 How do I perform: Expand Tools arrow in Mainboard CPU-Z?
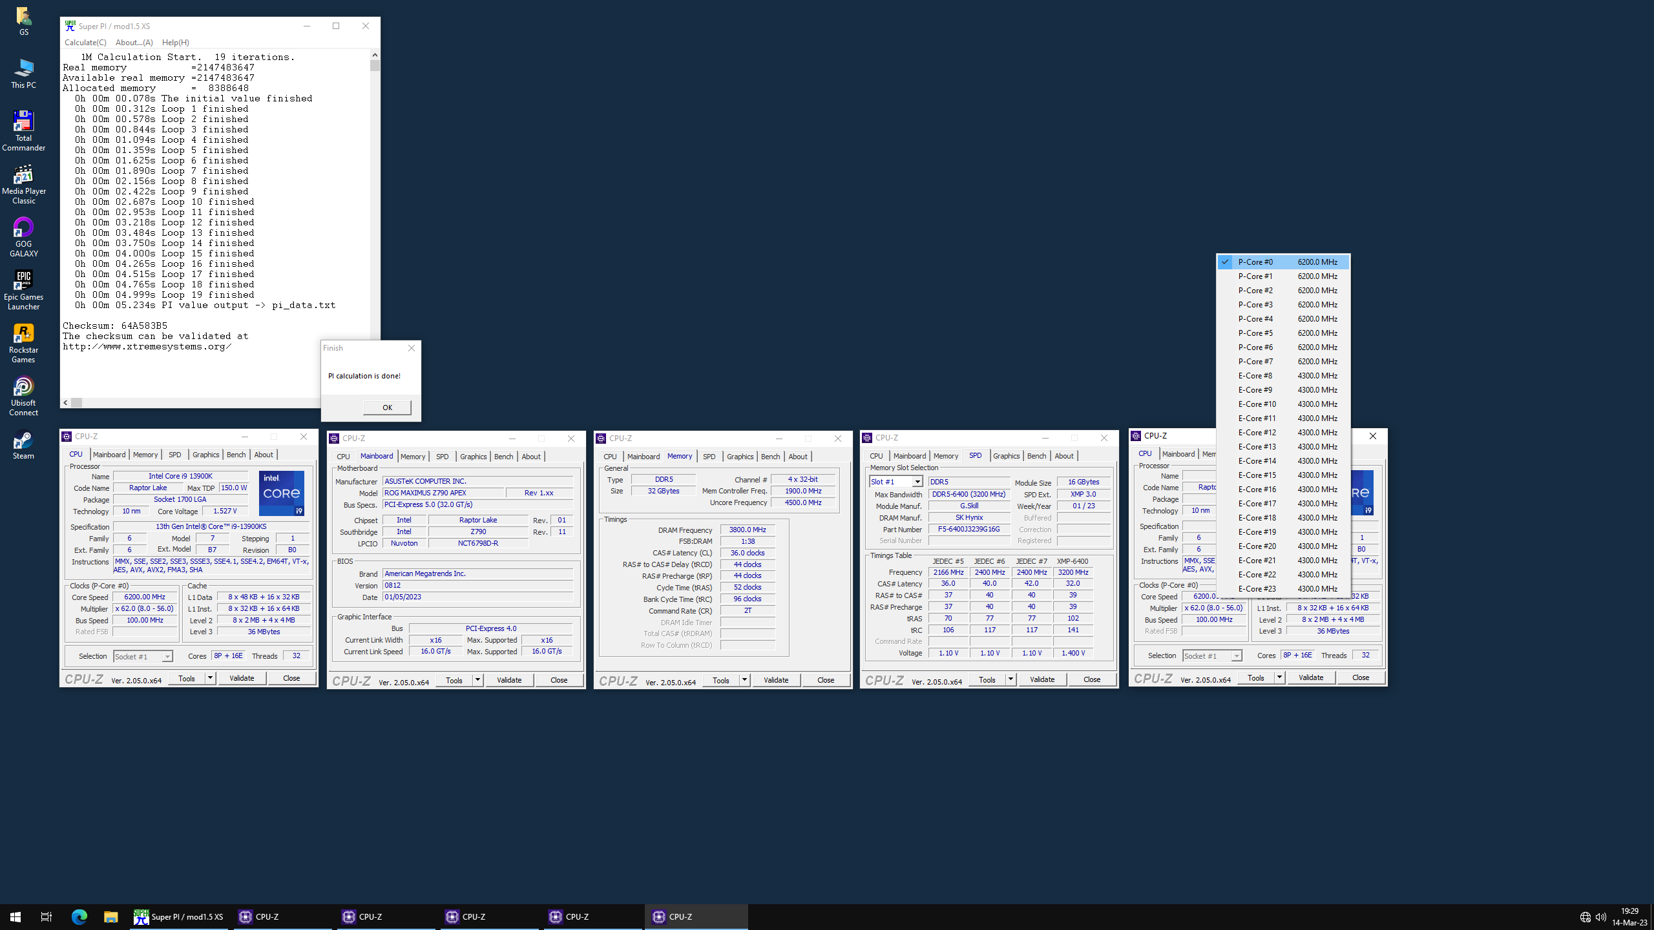coord(477,680)
